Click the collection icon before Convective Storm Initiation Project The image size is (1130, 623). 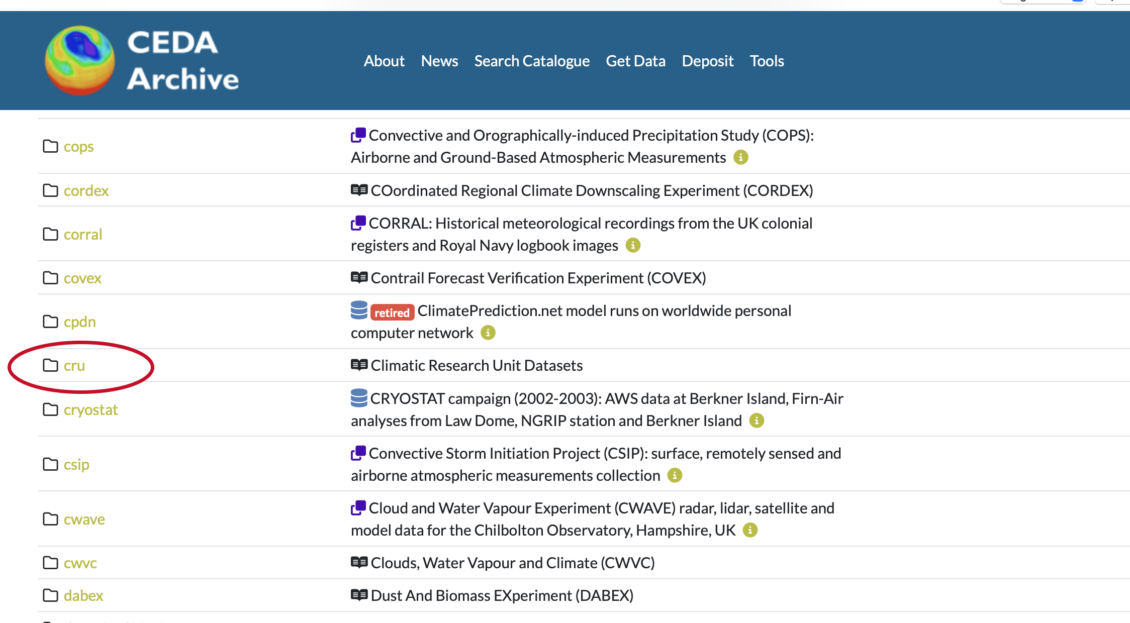pyautogui.click(x=358, y=453)
